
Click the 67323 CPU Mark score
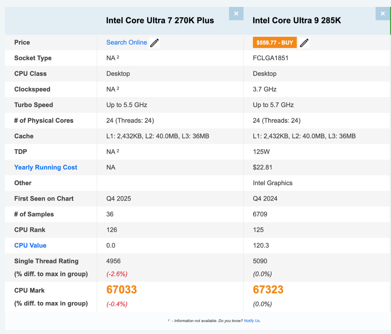268,289
